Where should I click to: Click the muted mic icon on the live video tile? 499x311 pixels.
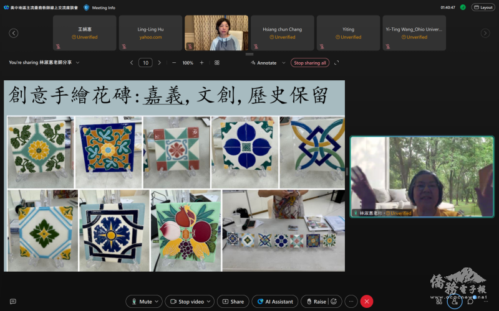click(x=190, y=46)
